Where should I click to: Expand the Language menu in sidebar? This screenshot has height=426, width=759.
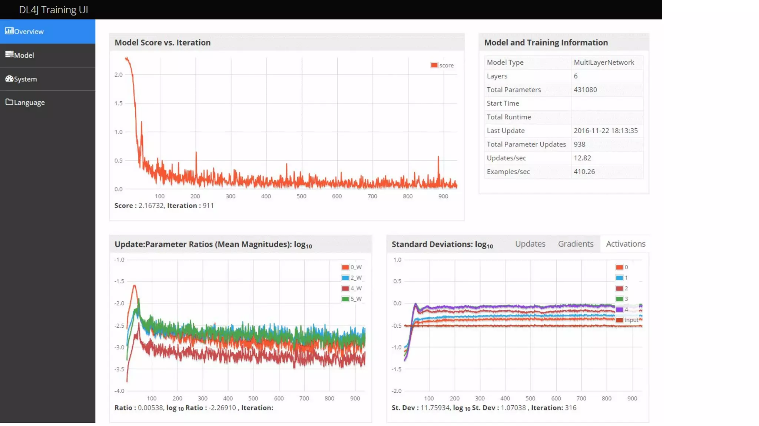point(29,102)
